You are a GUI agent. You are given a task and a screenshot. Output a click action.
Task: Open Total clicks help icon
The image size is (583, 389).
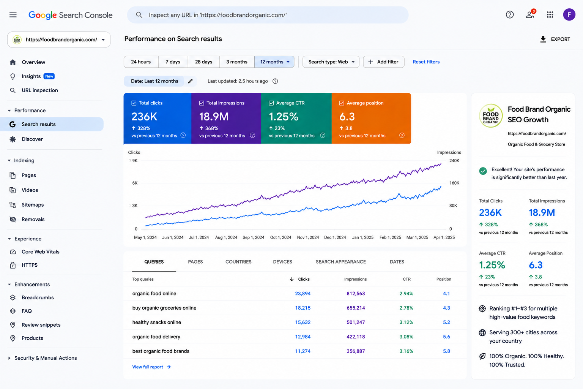183,135
